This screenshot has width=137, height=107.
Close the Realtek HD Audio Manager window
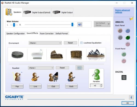pos(132,3)
